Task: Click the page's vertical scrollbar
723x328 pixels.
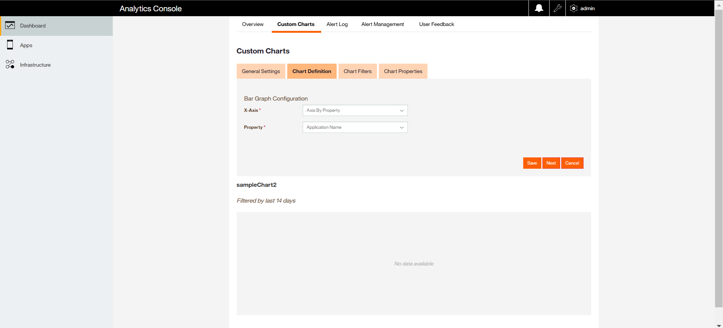Action: 718,158
